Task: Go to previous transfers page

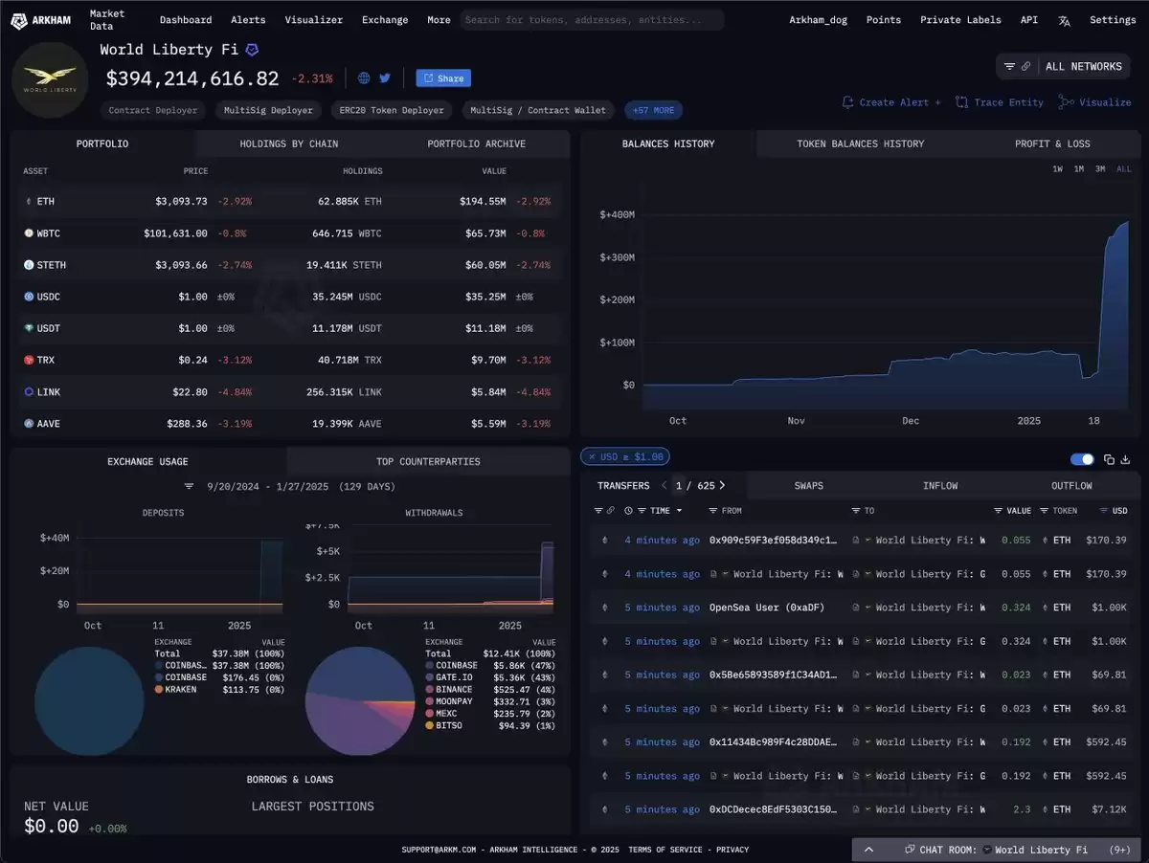Action: [665, 486]
